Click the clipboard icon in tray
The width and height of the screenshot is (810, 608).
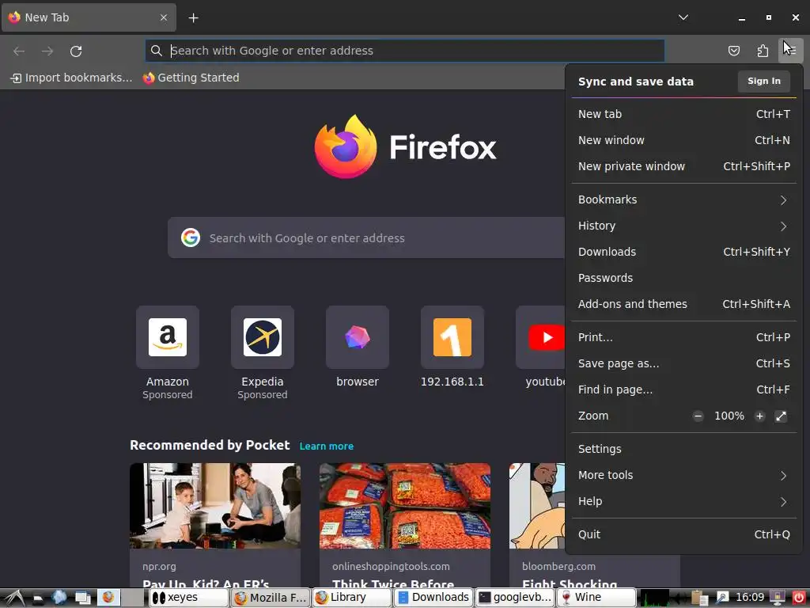pyautogui.click(x=698, y=598)
